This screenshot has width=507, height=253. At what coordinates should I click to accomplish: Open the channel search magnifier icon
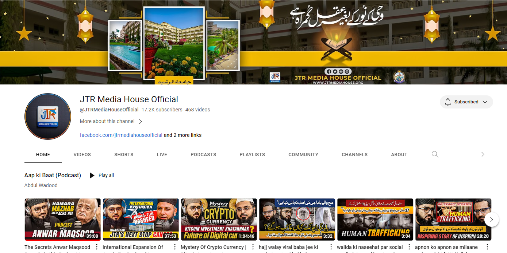coord(435,154)
